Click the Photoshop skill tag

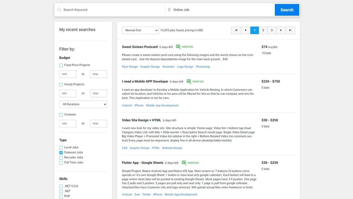point(203,66)
